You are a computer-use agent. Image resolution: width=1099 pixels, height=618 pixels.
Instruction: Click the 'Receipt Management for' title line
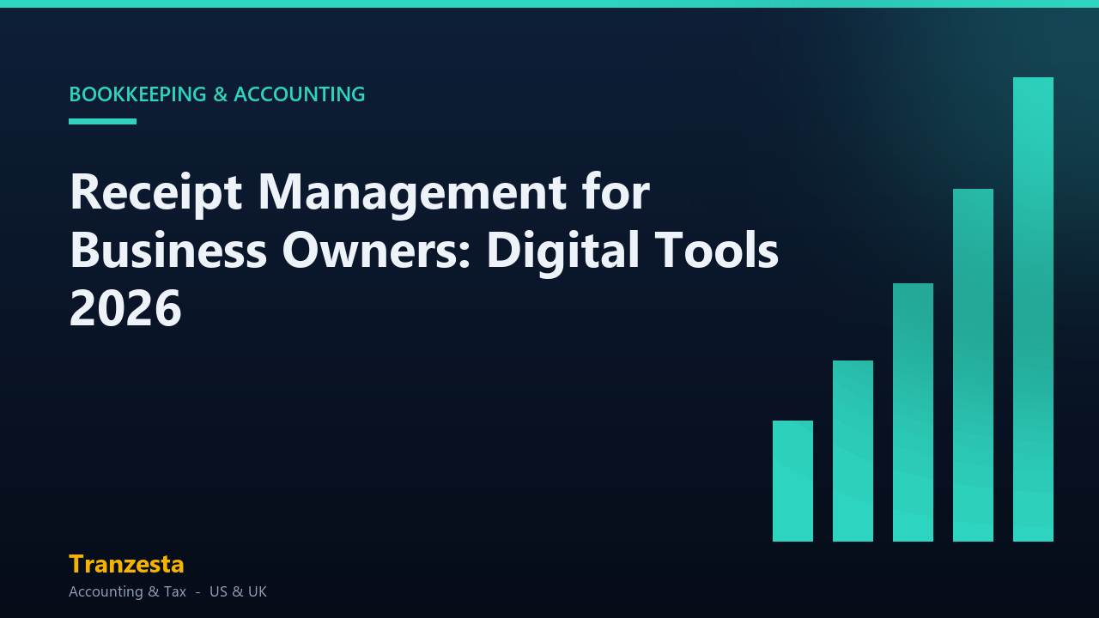pos(359,192)
